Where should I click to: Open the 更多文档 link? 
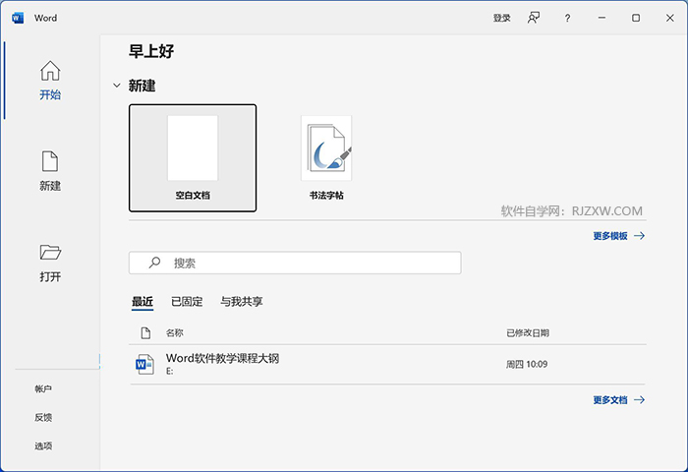(618, 399)
